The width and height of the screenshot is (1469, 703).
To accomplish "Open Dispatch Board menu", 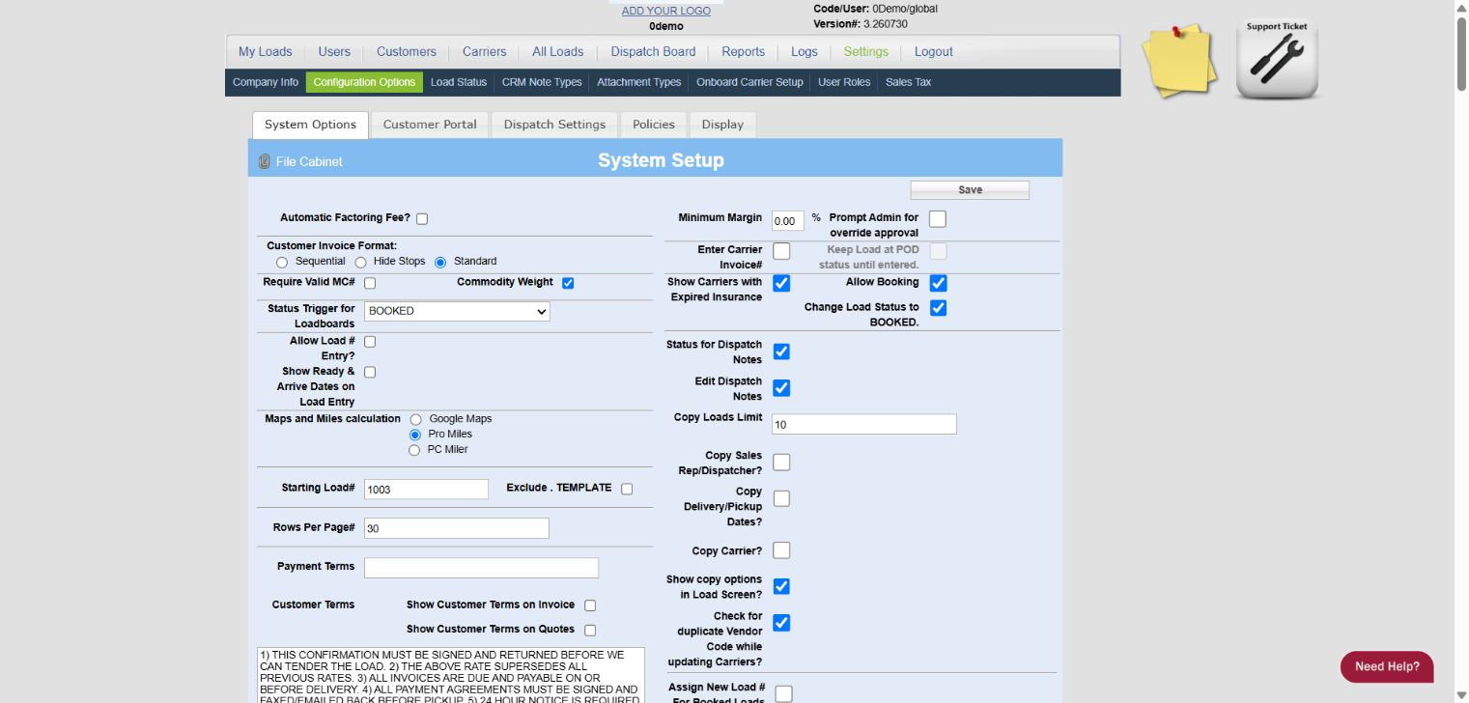I will click(653, 52).
